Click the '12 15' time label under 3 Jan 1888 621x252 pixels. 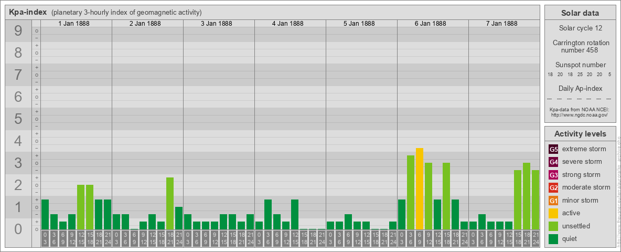click(223, 238)
